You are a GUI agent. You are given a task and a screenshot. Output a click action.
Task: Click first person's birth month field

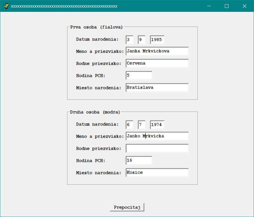click(x=142, y=40)
